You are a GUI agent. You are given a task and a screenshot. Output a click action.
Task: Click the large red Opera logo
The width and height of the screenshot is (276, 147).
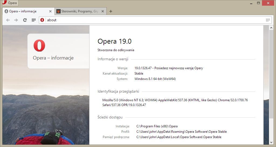[39, 45]
